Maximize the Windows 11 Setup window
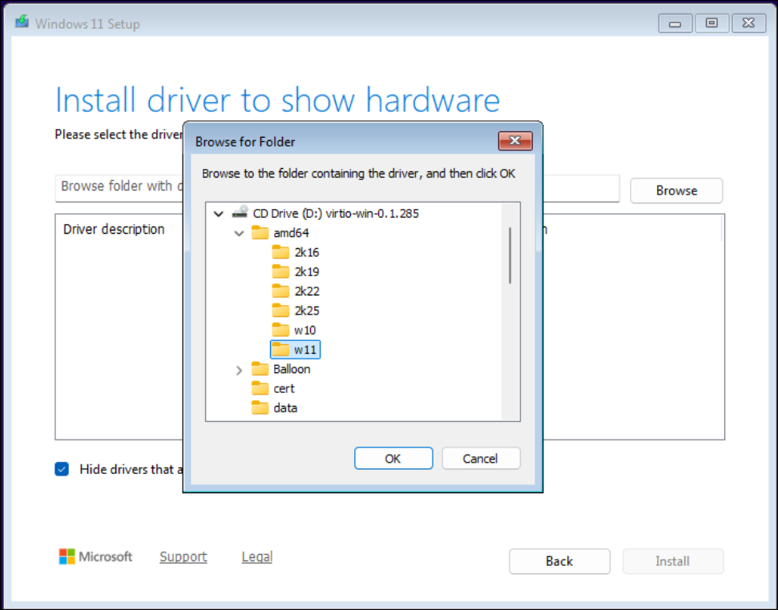 click(711, 23)
